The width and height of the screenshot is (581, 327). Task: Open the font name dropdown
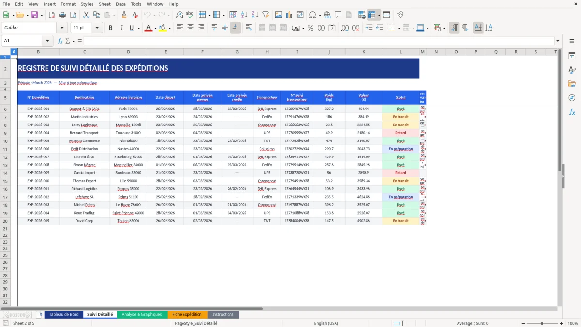[62, 28]
